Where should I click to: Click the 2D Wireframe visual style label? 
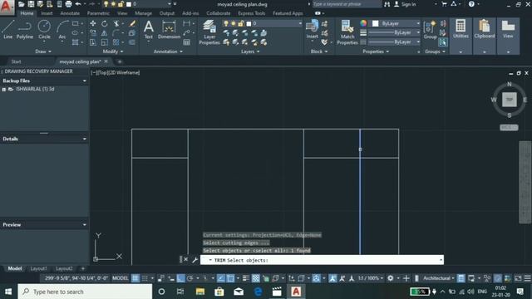pyautogui.click(x=124, y=72)
